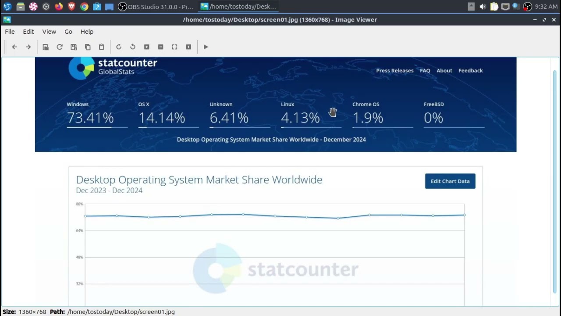561x316 pixels.
Task: Zoom out using the minus icon
Action: click(x=161, y=47)
